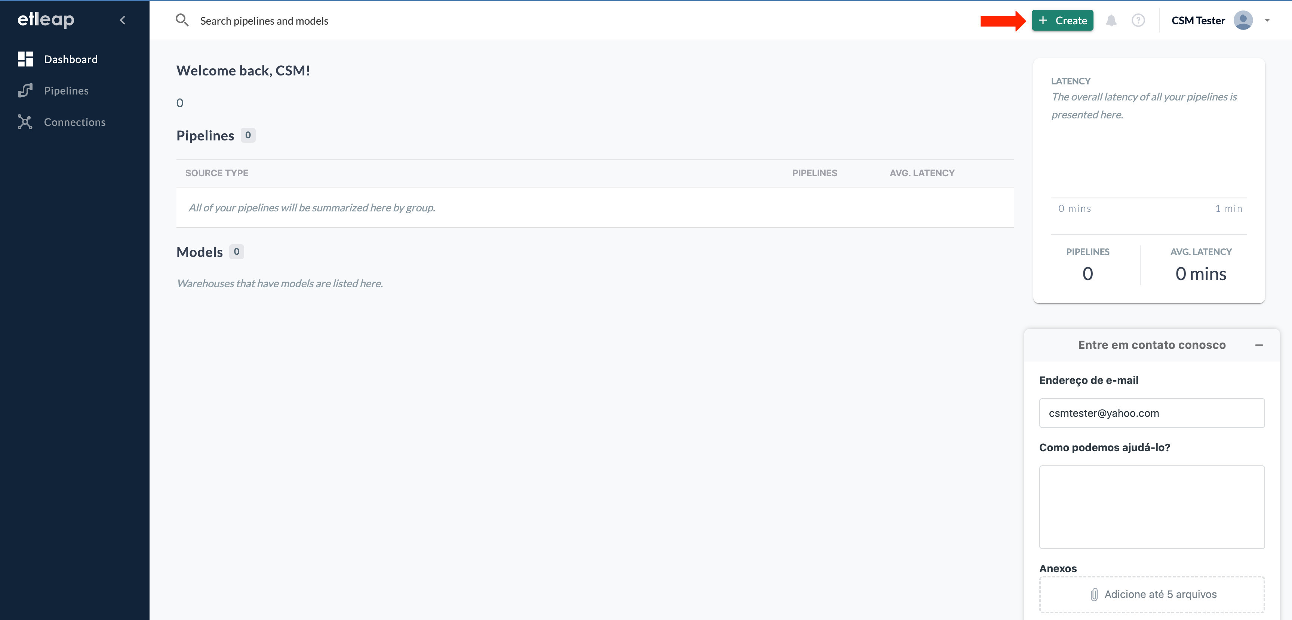Click the Dashboard grid icon
The height and width of the screenshot is (620, 1292).
pyautogui.click(x=25, y=59)
